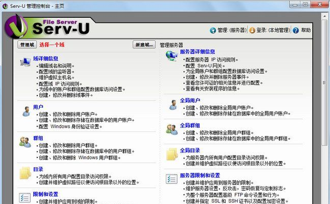
Task: Click the 管理服务器 heading text
Action: (x=171, y=45)
